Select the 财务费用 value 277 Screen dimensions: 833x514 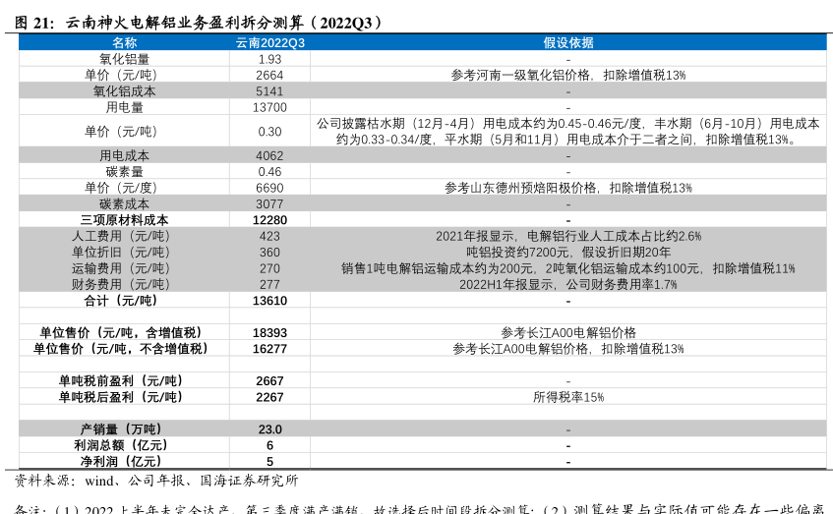coord(269,284)
